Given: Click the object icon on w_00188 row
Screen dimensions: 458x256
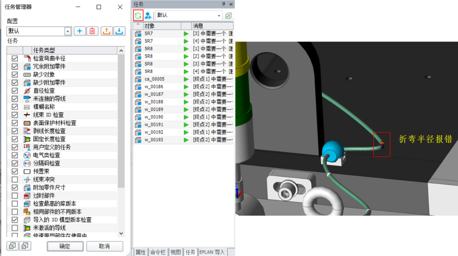Looking at the screenshot, I should pos(138,102).
